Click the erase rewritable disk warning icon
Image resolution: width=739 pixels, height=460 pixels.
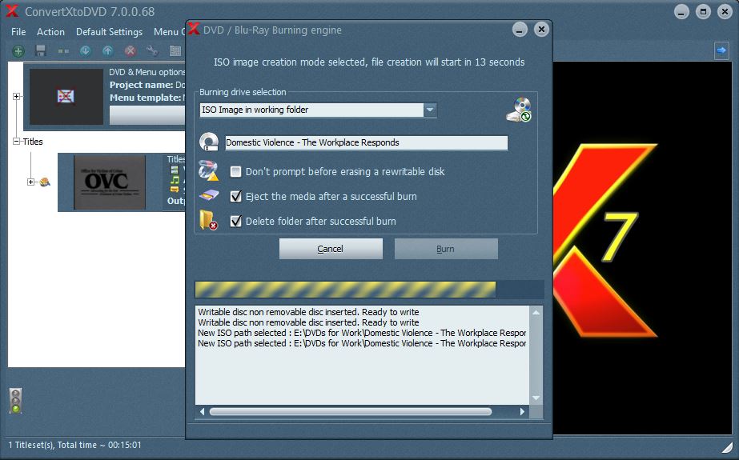tap(208, 171)
